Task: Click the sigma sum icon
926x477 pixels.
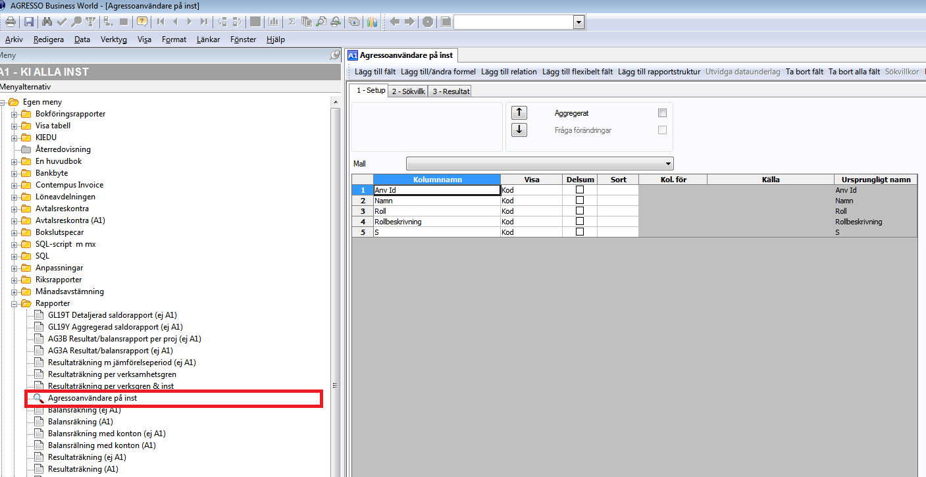Action: coord(292,22)
